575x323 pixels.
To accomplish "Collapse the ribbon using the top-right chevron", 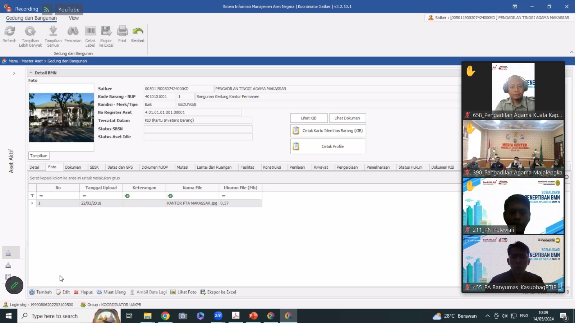I will [571, 52].
